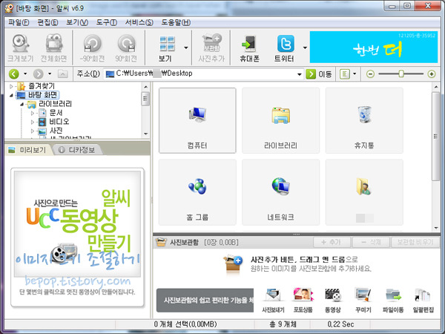This screenshot has height=334, width=445.
Task: Expand the 문서 documents tree node
Action: 33,113
